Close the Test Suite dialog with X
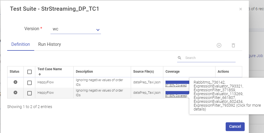The height and width of the screenshot is (133, 264). click(241, 9)
